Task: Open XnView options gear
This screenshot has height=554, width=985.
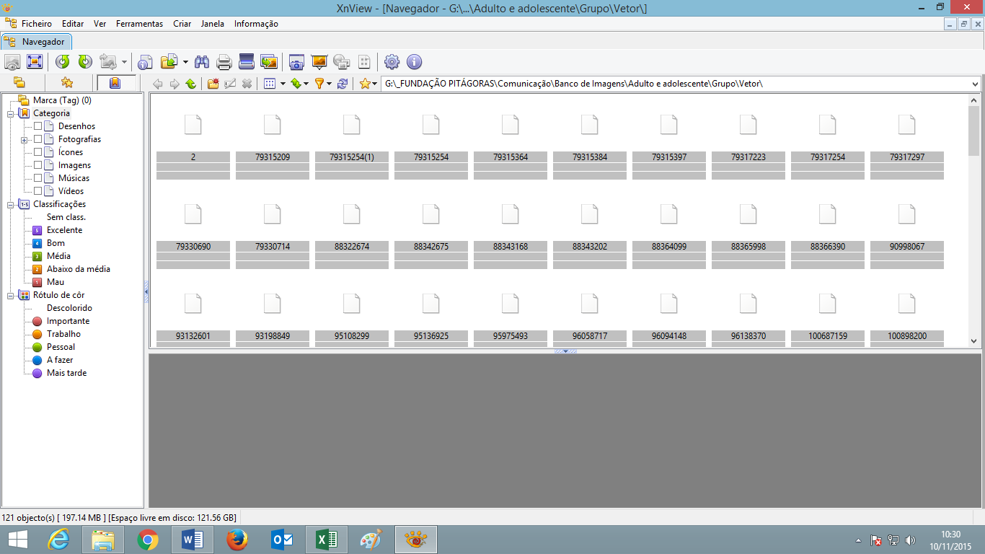Action: [x=392, y=62]
